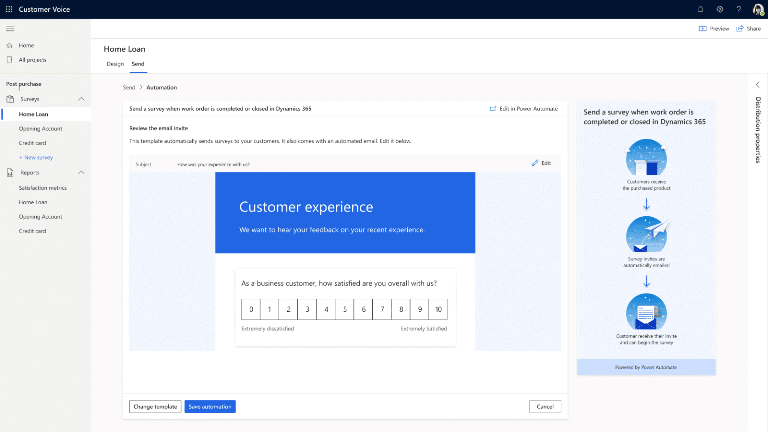Collapse the Surveys section chevron

coord(81,99)
